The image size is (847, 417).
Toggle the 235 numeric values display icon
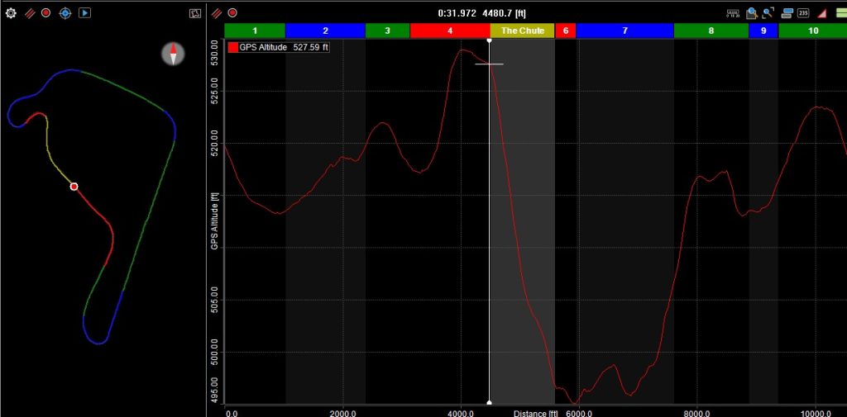(x=802, y=13)
